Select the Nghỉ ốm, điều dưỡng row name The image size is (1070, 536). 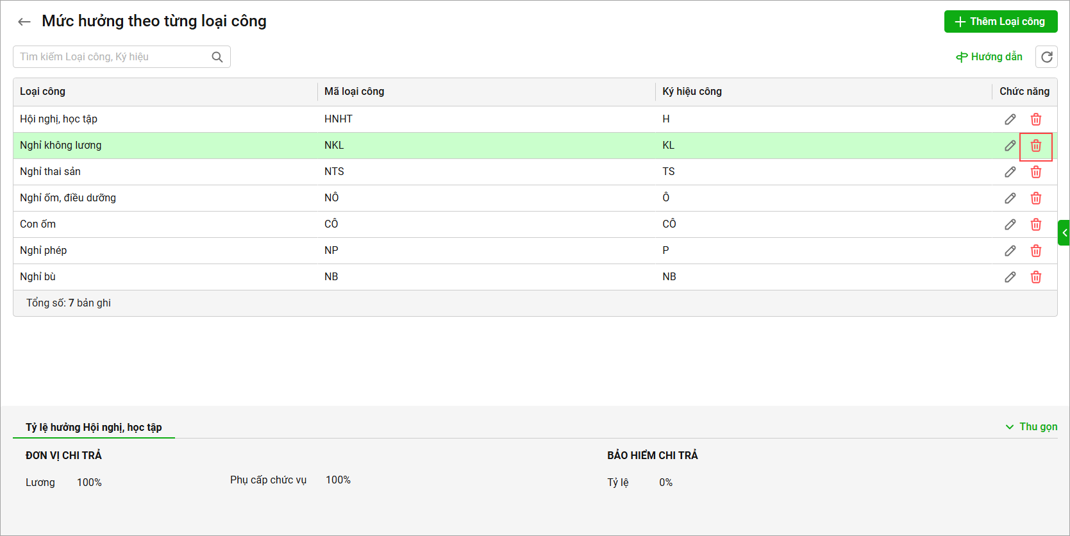[x=68, y=198]
